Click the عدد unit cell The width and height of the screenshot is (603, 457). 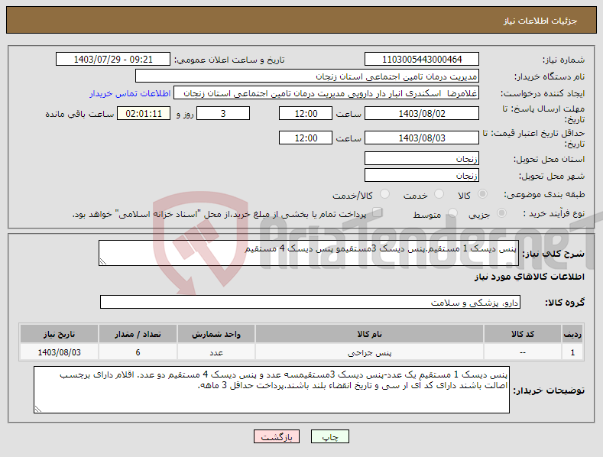pyautogui.click(x=216, y=352)
